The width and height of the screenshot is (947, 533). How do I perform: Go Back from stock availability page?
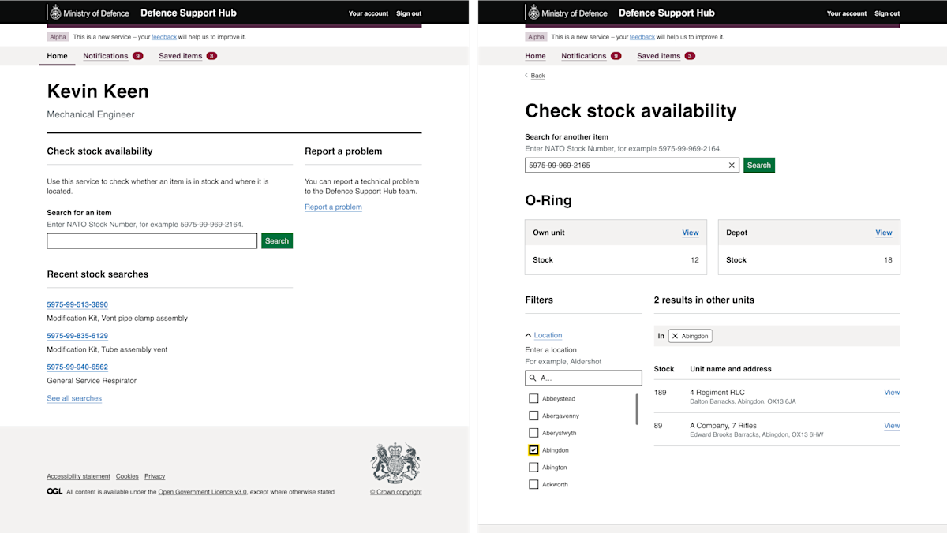[x=537, y=76]
